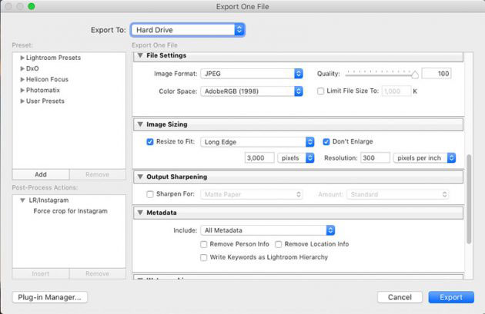This screenshot has width=485, height=314.
Task: Select the Lightroom Presets label
Action: point(54,58)
